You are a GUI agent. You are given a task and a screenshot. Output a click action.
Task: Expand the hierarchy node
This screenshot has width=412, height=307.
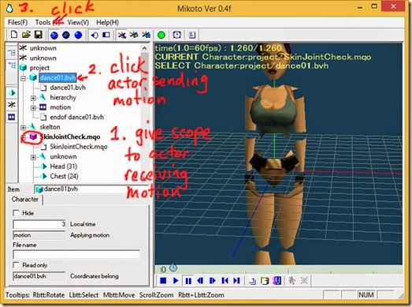33,98
